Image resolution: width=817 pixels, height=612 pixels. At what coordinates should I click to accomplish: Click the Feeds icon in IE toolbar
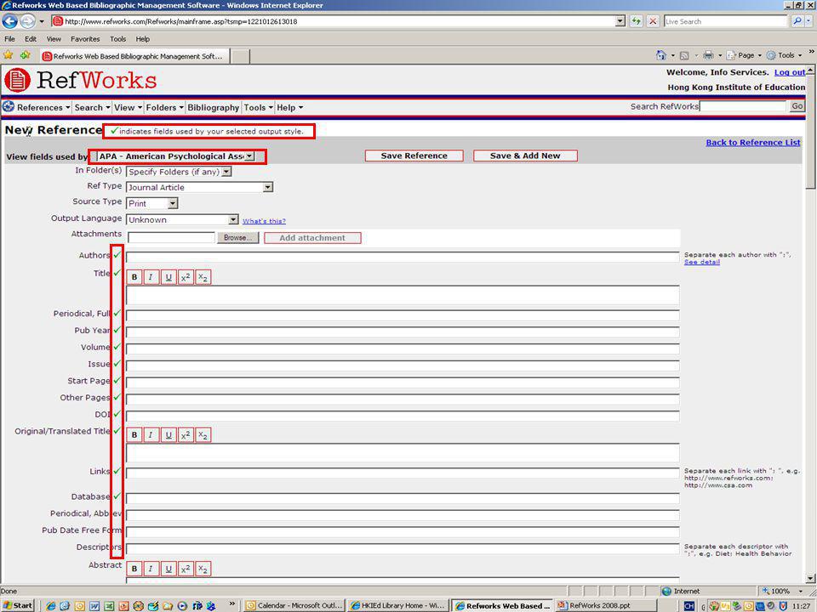684,55
